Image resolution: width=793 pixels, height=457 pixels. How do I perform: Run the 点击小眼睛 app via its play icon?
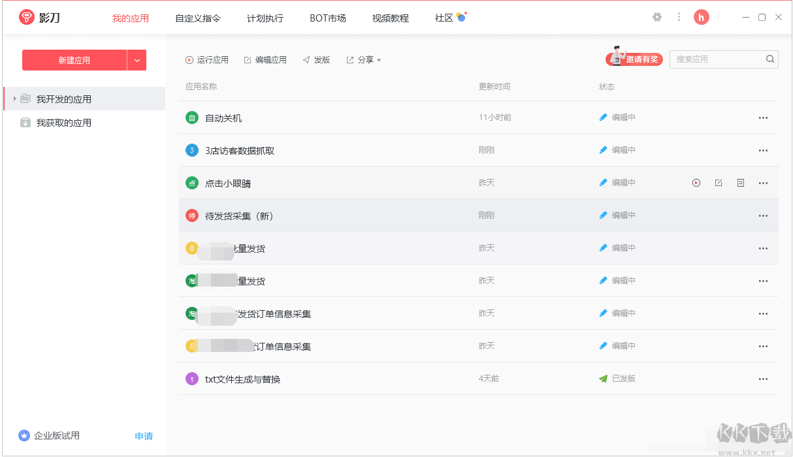tap(696, 183)
